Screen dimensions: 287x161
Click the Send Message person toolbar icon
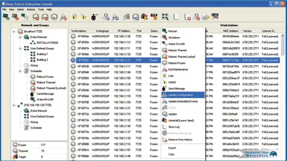point(94,17)
